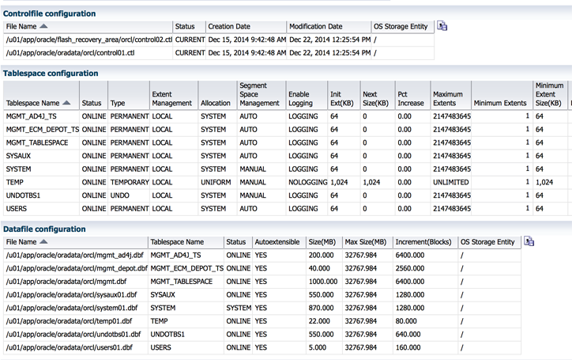Viewport: 572px width, 360px height.
Task: Sort tablespaces by Extent Management column
Action: pos(171,98)
